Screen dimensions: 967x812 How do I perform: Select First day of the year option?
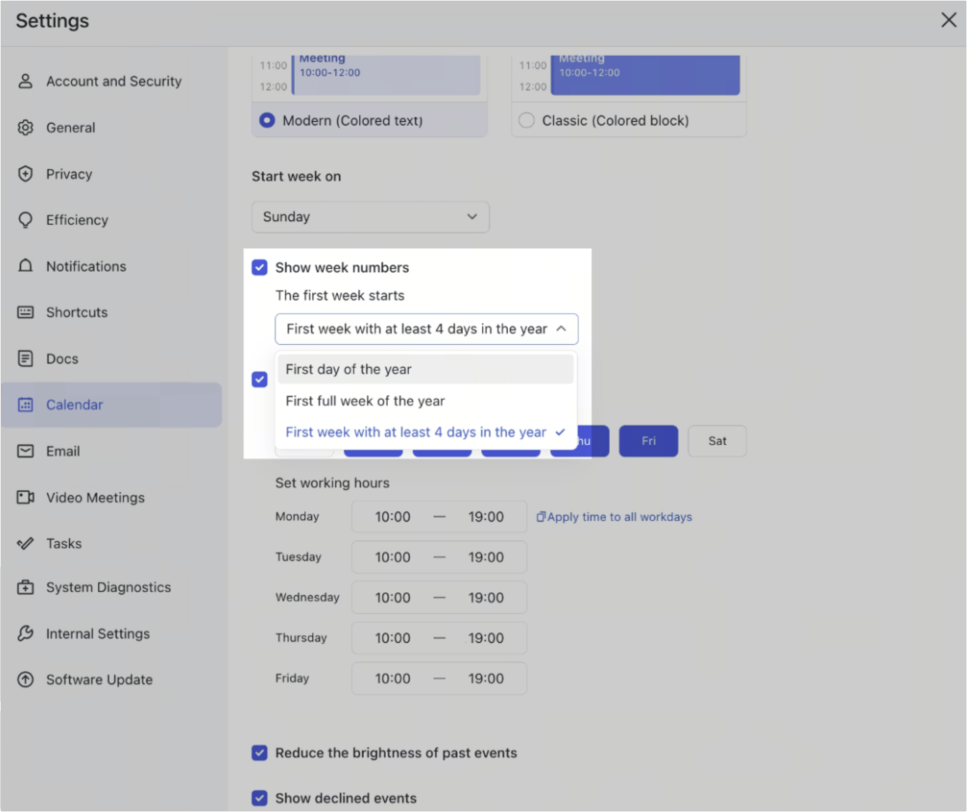tap(349, 369)
